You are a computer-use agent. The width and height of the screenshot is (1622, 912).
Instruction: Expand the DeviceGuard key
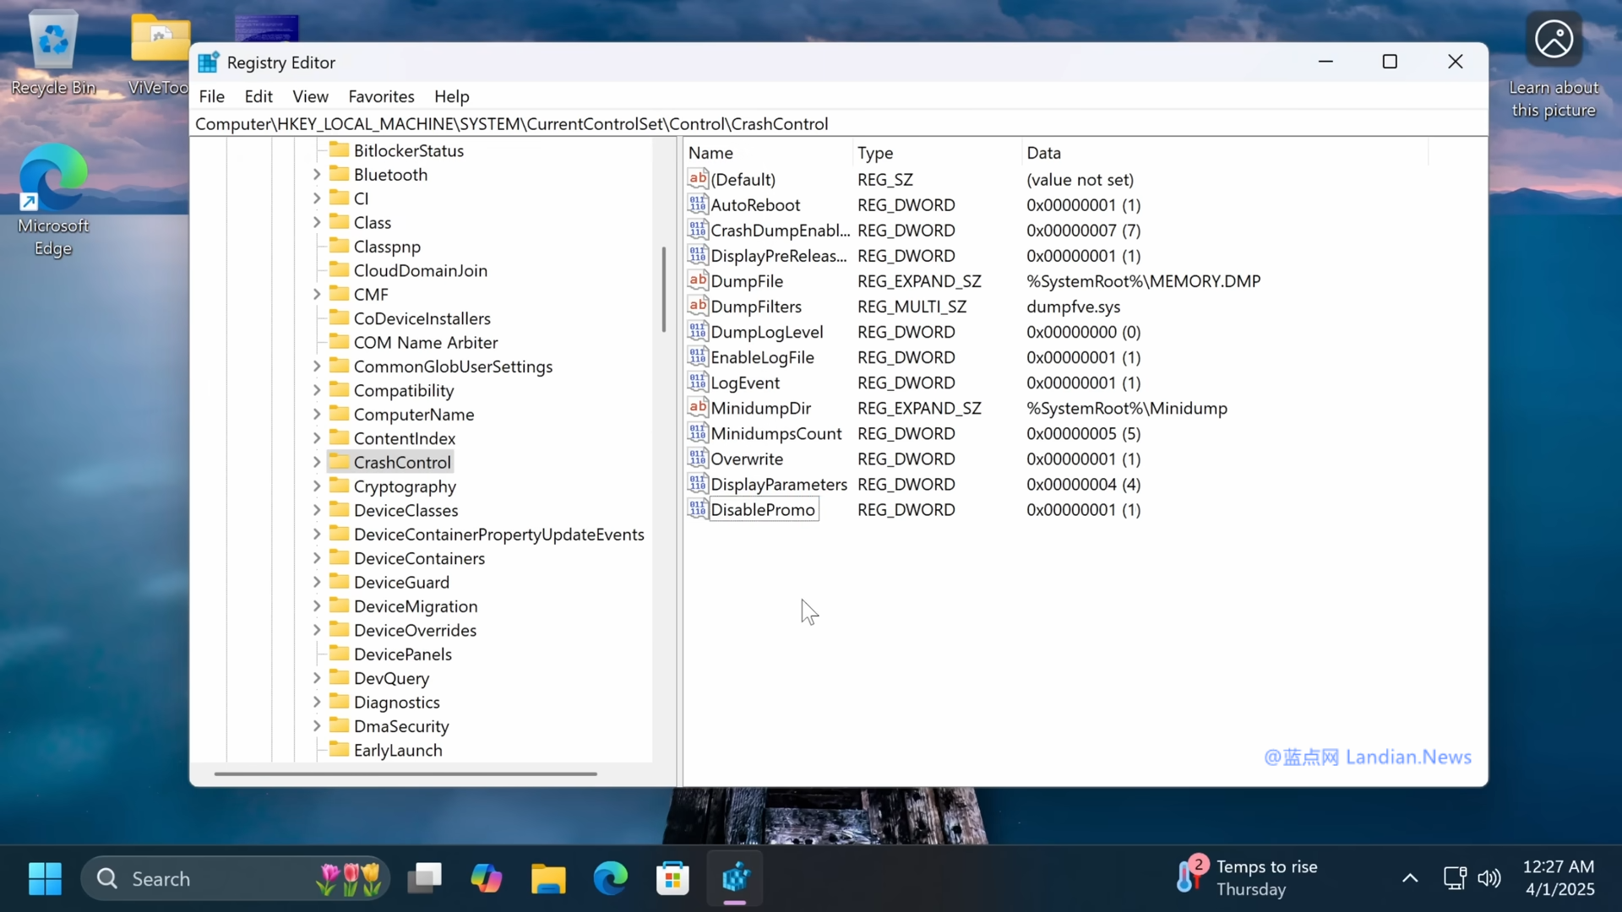pos(317,582)
